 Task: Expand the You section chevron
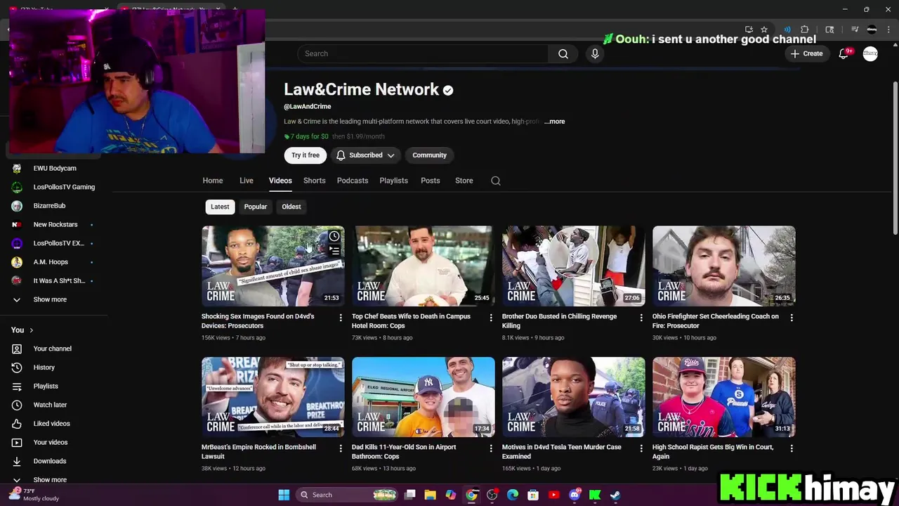31,330
